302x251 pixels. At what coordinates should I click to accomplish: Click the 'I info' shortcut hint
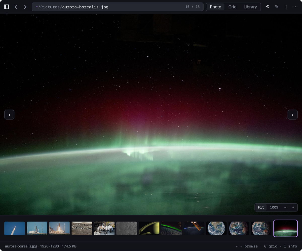click(290, 246)
